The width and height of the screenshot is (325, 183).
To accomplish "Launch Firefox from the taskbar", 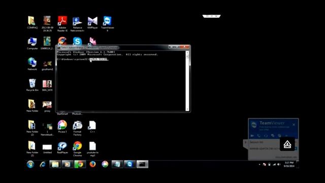I will coord(92,164).
